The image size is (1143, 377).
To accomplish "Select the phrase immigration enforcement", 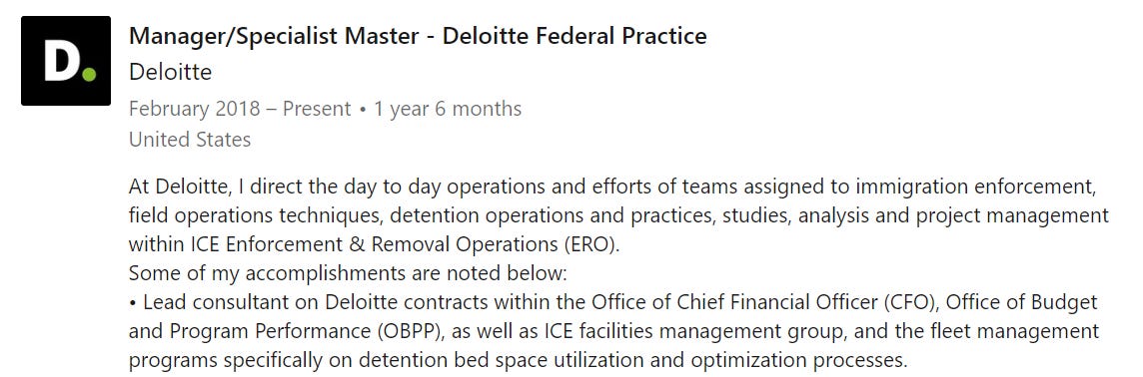I will tap(975, 188).
